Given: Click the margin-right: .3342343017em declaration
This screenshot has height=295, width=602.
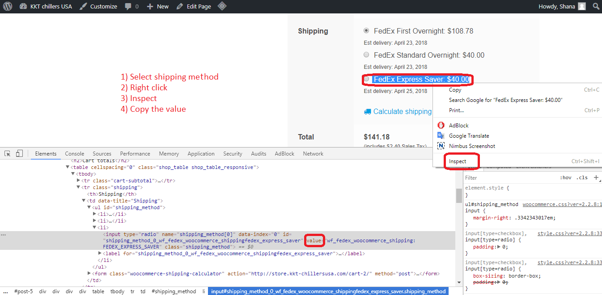Looking at the screenshot, I should [514, 218].
